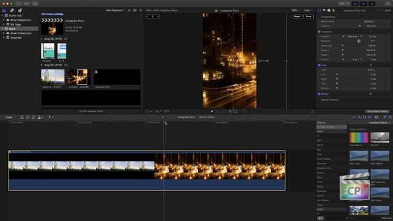Click the Distort on-screen controls icon
Image resolution: width=393 pixels, height=221 pixels.
(371, 94)
